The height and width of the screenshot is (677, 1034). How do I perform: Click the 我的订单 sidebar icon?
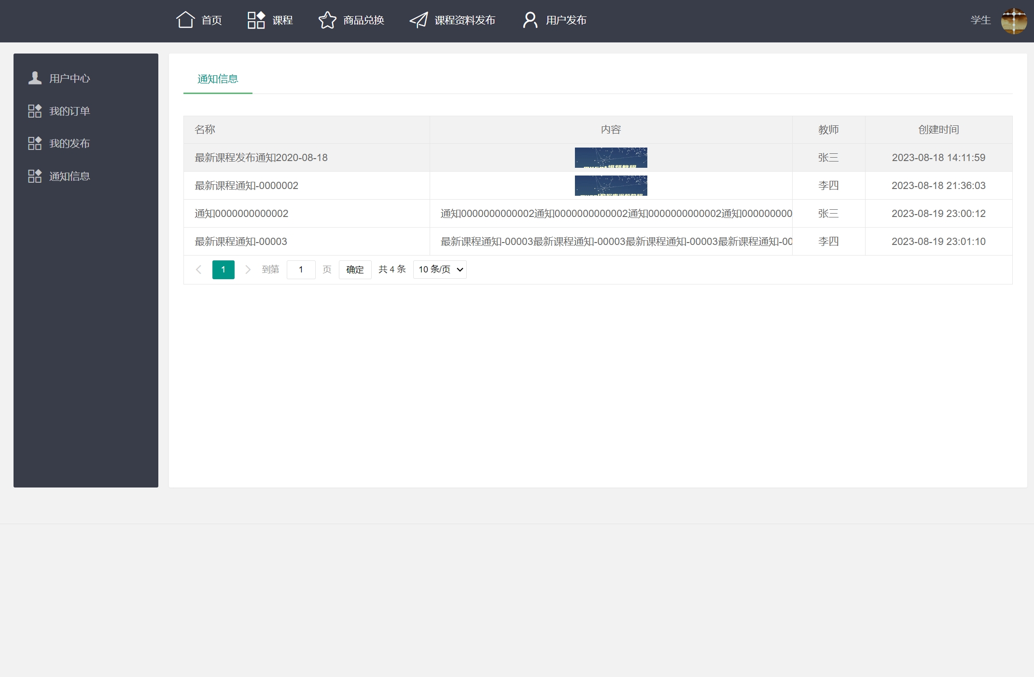coord(35,111)
